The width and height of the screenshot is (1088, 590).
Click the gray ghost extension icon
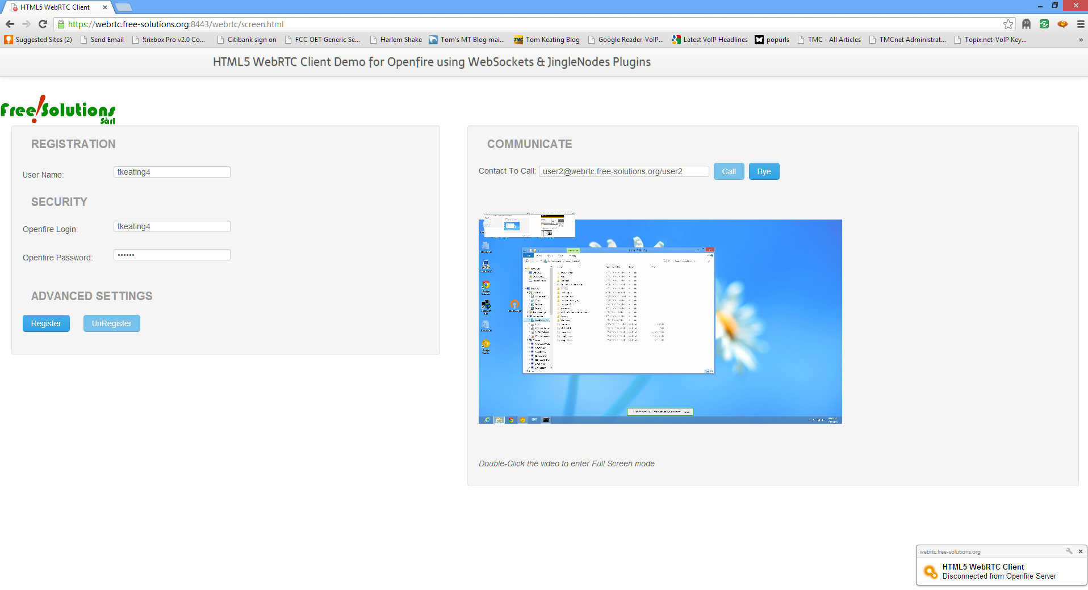point(1026,24)
